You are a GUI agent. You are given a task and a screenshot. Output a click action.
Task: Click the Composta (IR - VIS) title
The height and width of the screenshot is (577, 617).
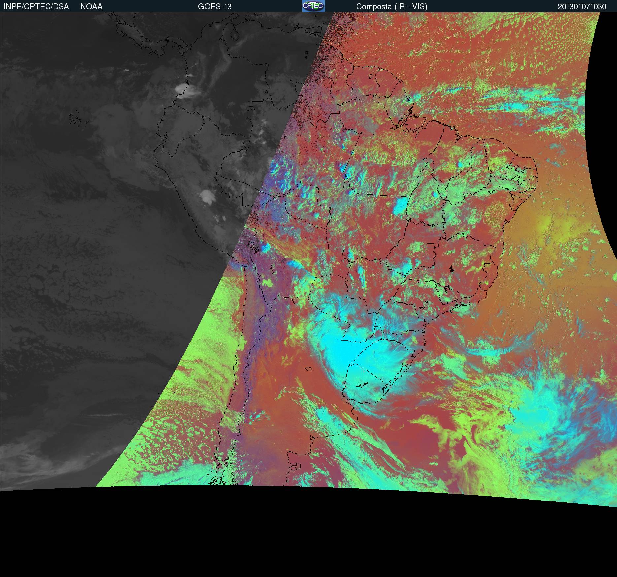tap(391, 7)
